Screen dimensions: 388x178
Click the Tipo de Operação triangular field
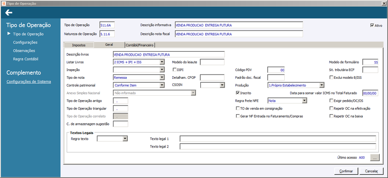(x=120, y=108)
